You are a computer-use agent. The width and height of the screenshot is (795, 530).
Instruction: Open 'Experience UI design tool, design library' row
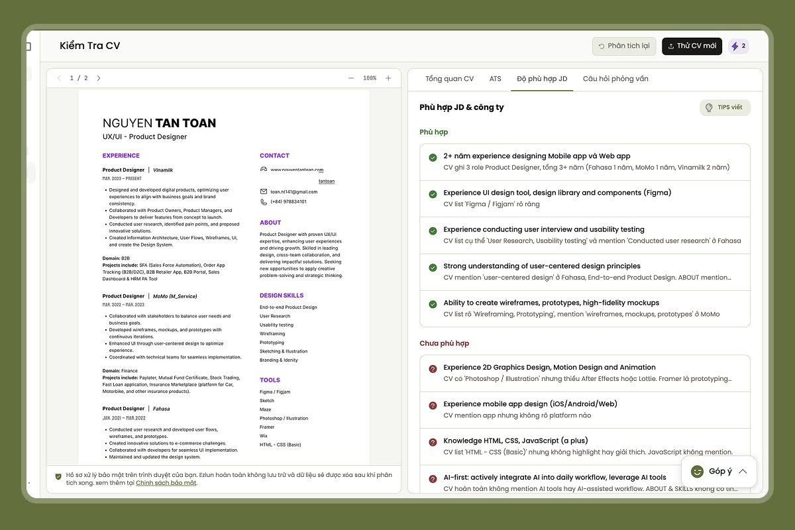[x=585, y=199]
